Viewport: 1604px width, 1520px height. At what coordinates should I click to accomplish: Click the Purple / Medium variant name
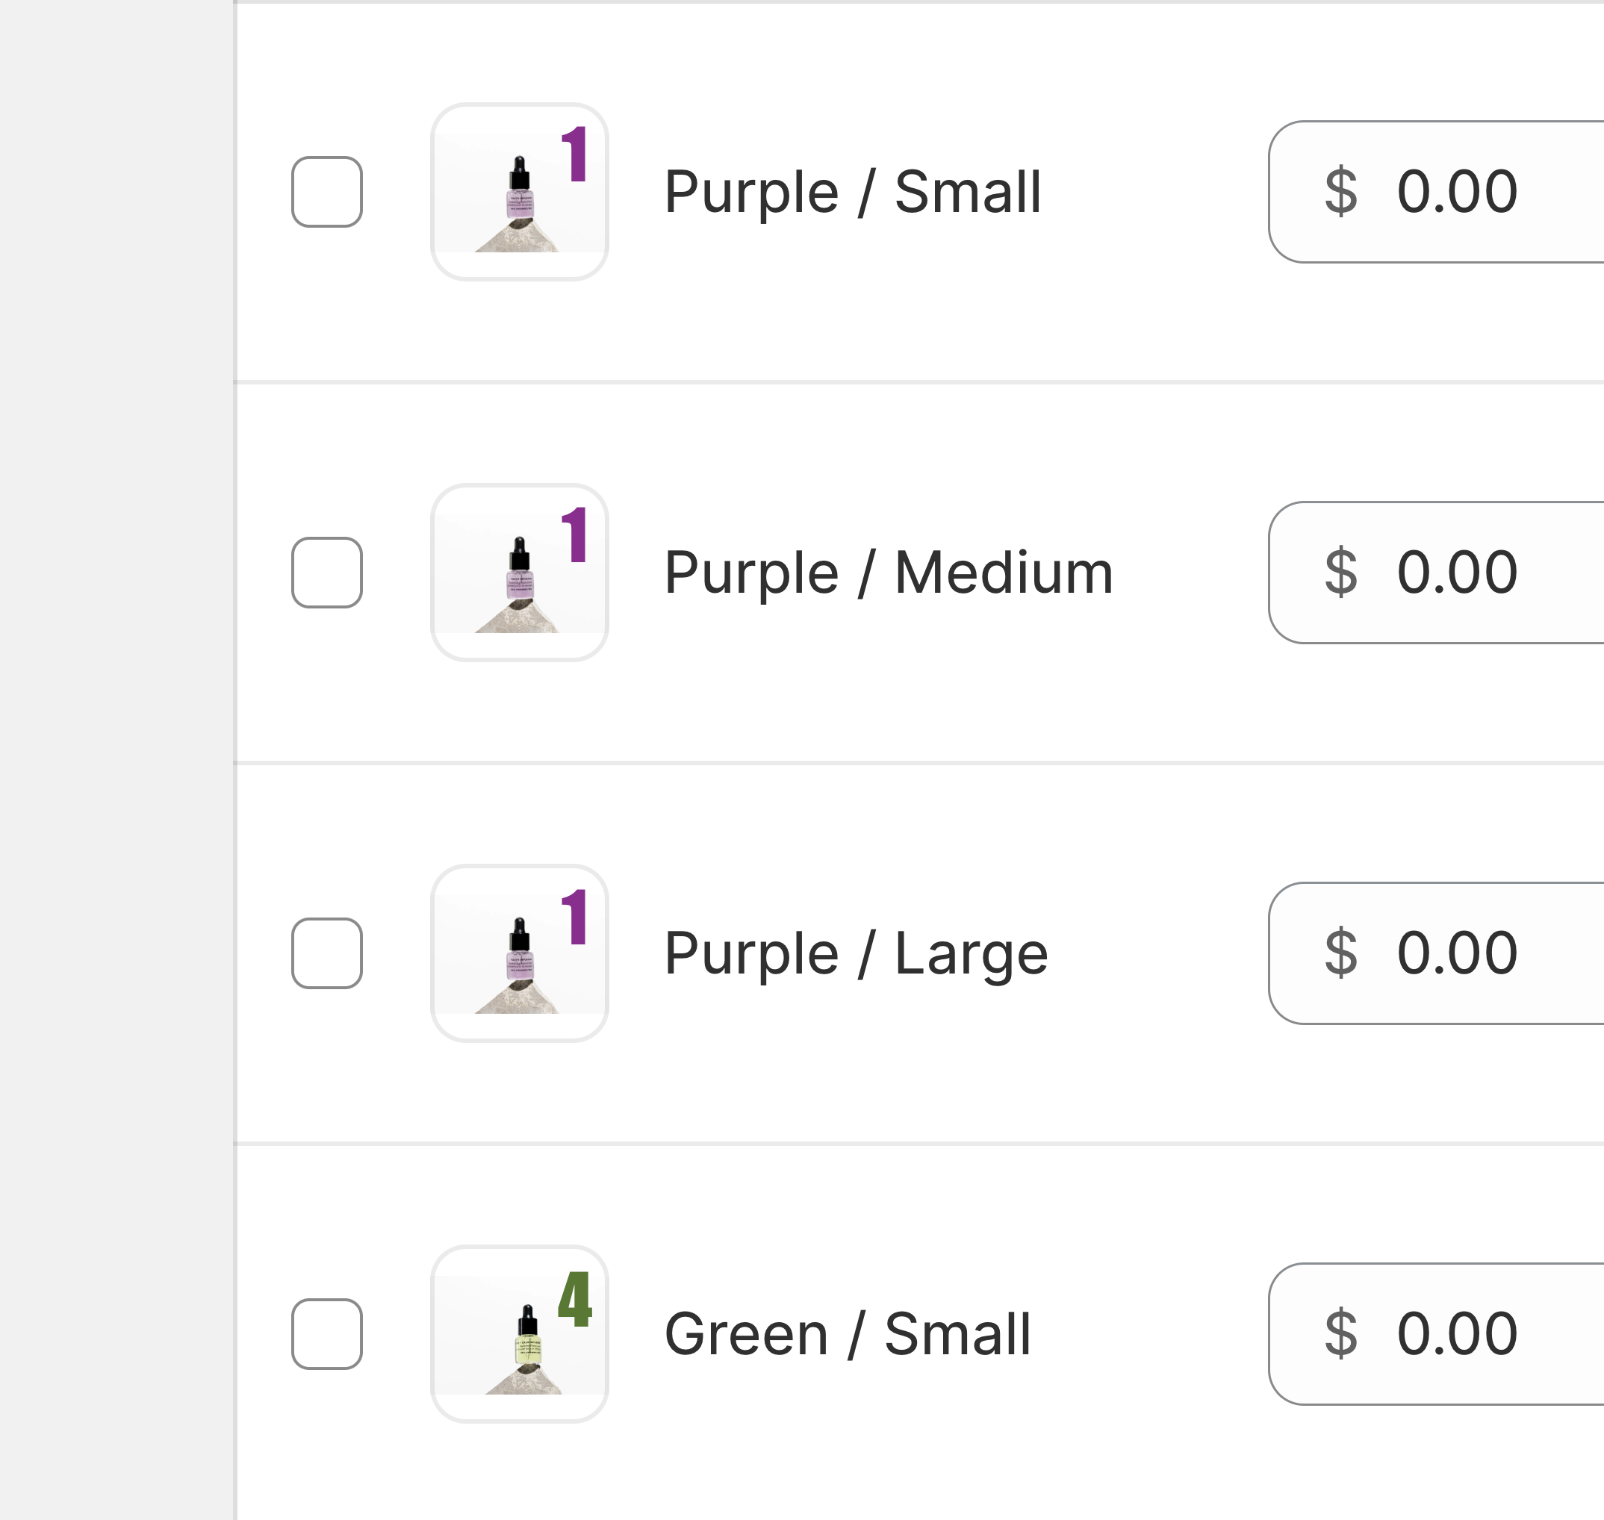click(x=889, y=573)
